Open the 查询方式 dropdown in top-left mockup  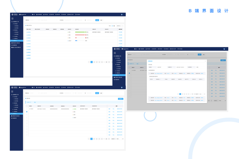(35, 20)
